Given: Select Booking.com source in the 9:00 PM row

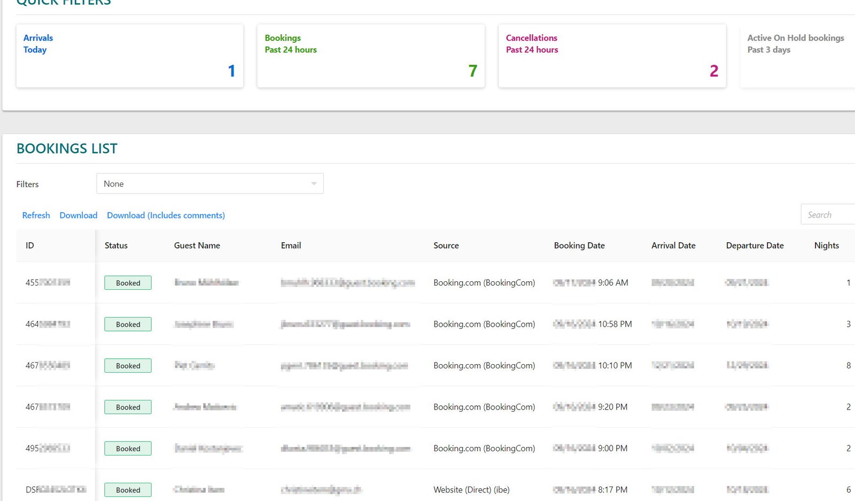Looking at the screenshot, I should click(x=484, y=448).
